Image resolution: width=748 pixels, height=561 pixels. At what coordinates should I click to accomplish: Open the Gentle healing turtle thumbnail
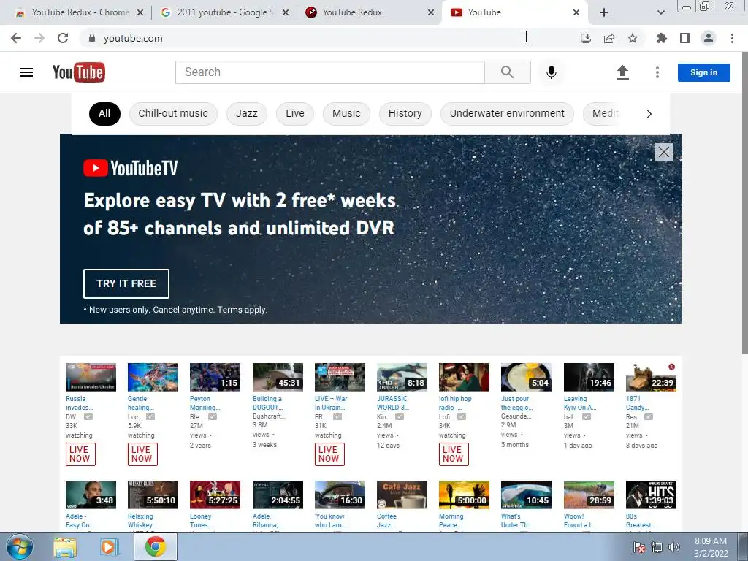[153, 378]
